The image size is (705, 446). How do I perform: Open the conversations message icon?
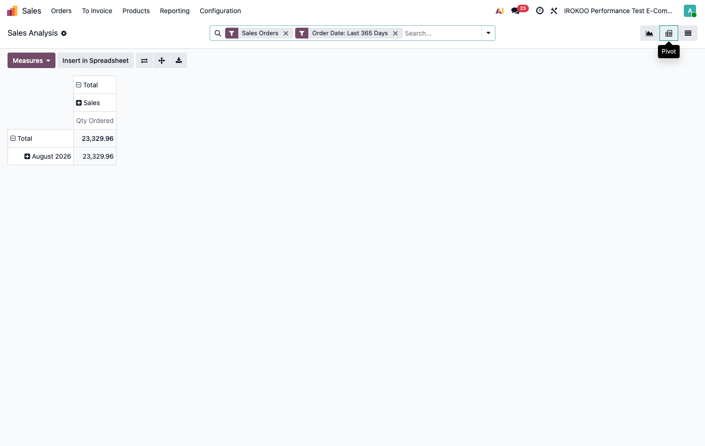click(x=516, y=11)
